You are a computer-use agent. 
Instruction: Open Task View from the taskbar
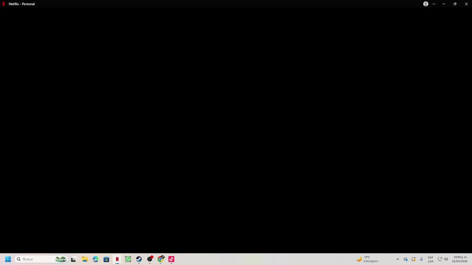pos(73,259)
